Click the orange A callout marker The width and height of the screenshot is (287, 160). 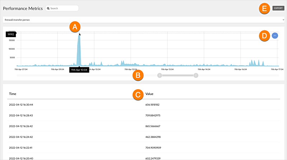(x=75, y=26)
